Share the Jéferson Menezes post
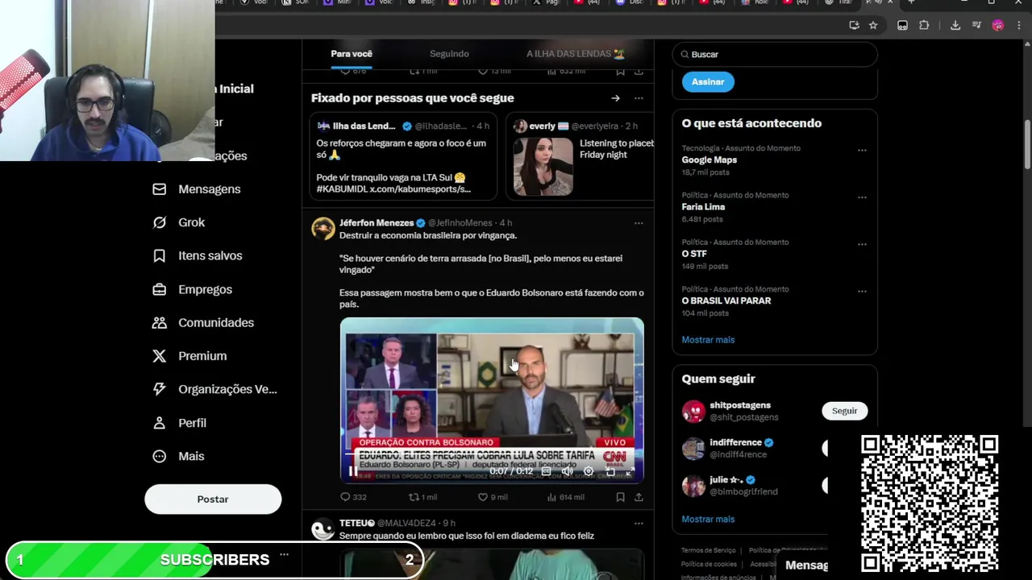1032x580 pixels. [x=639, y=497]
